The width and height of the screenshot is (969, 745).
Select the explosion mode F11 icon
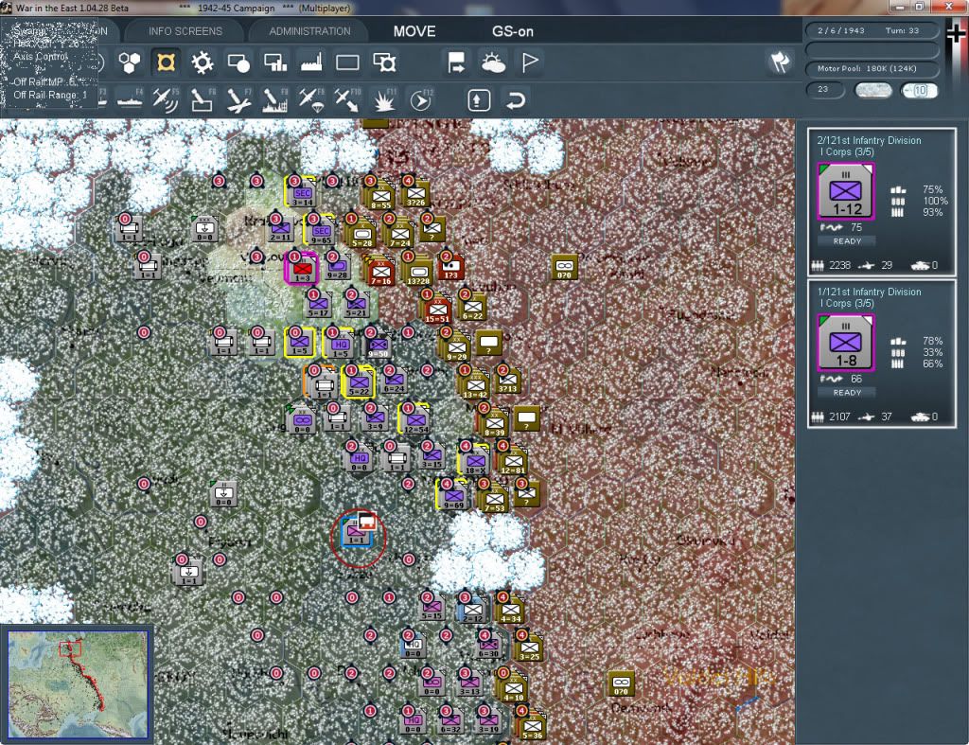point(384,99)
